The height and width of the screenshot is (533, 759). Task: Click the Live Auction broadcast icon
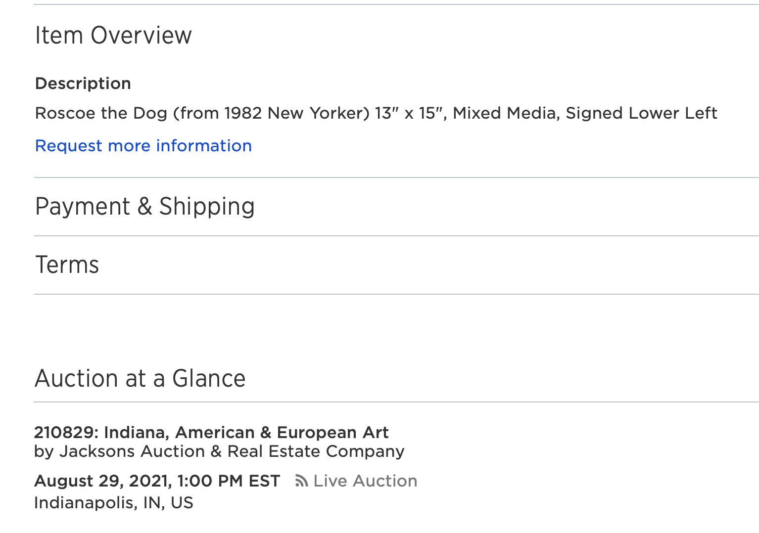click(301, 481)
